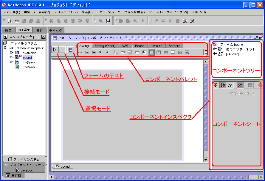Image resolution: width=265 pixels, height=181 pixels.
Task: Click the form editor vertical scrollbar thumb
Action: [x=205, y=107]
